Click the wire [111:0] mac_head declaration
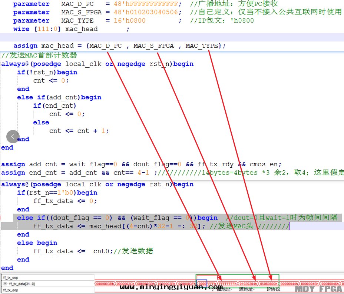Screen dimensions: 344x294 tap(56, 29)
